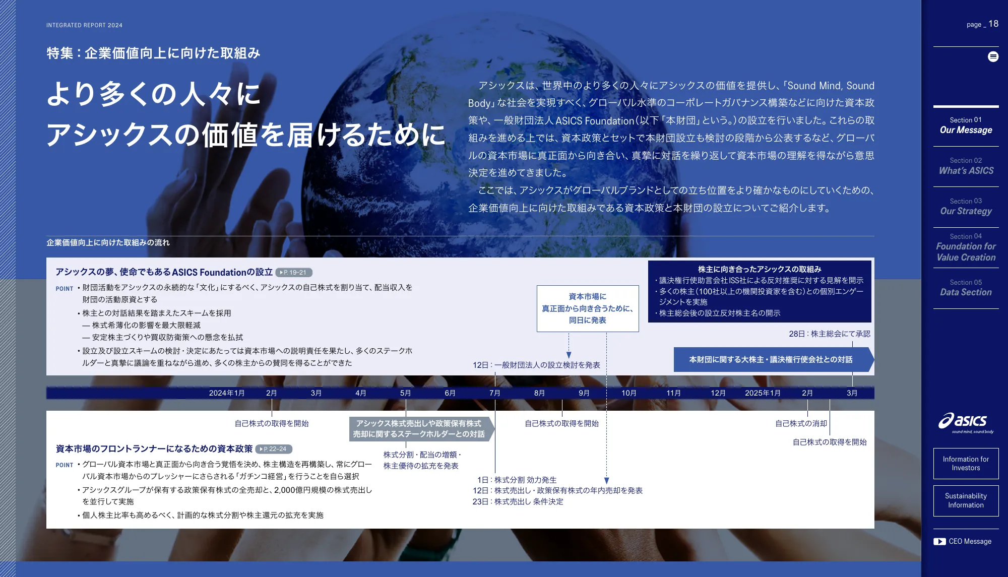Click the blue arrow below 資本市場に box
This screenshot has width=1008, height=577.
[569, 355]
